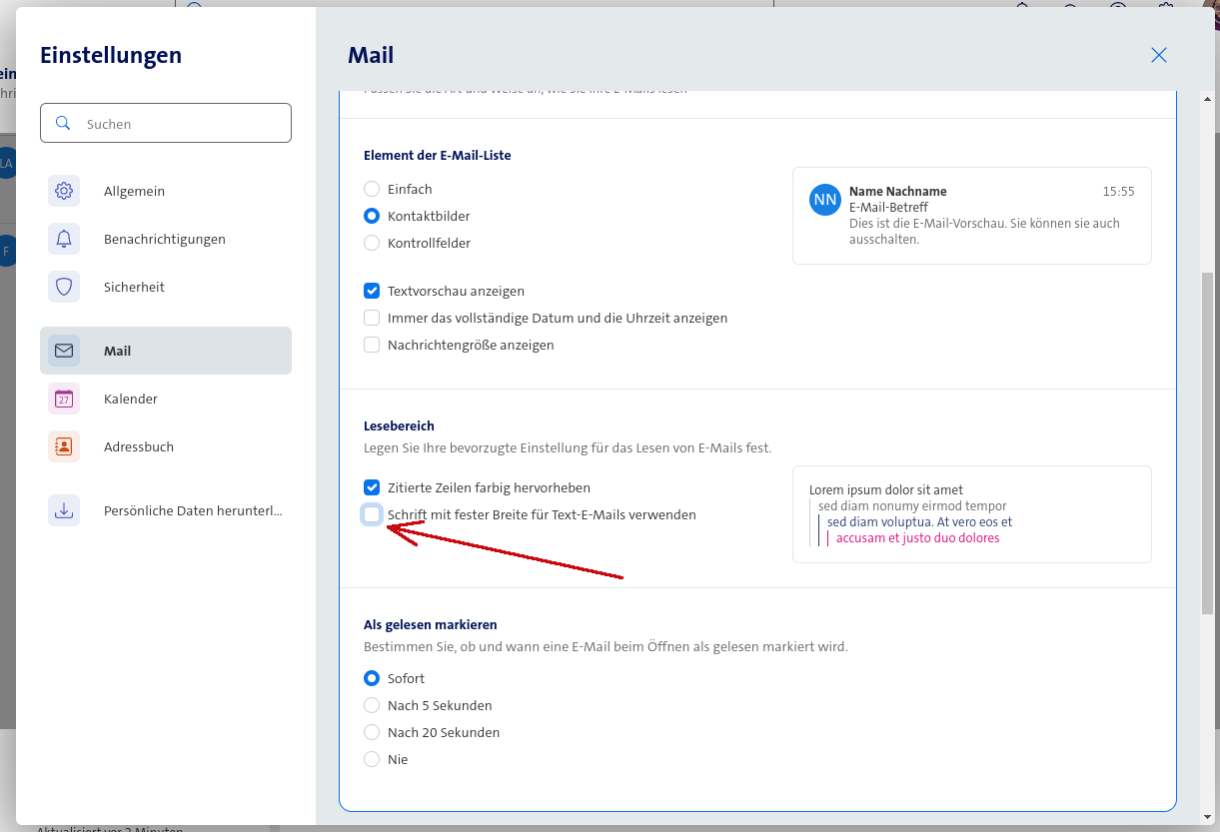This screenshot has width=1220, height=832.
Task: Click the Sicherheit shield icon
Action: (x=64, y=287)
